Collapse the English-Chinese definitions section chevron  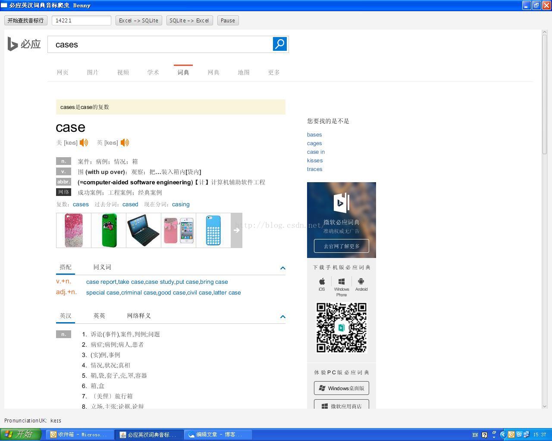tap(283, 317)
